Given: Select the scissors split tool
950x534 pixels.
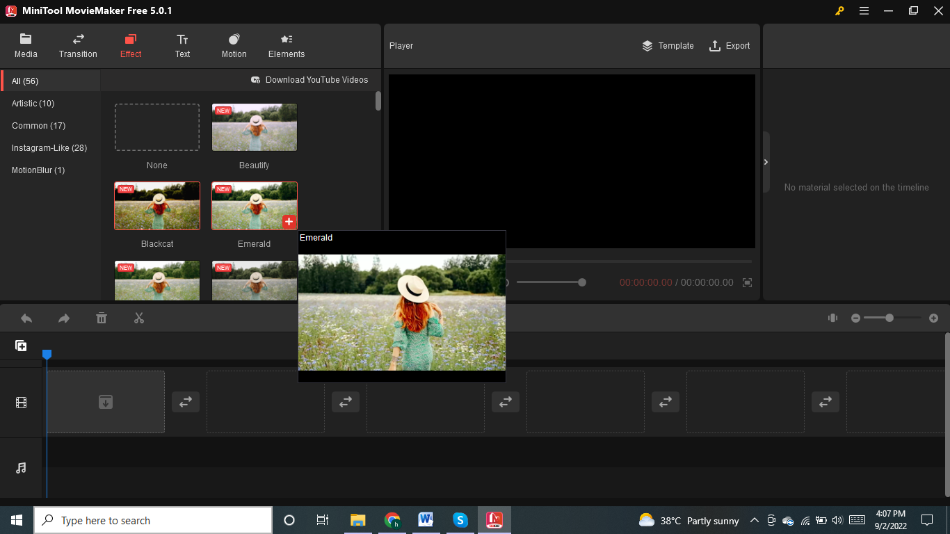Looking at the screenshot, I should (139, 318).
